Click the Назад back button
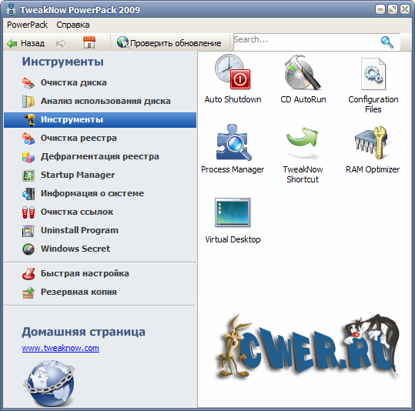Screen dimensions: 415x411 pyautogui.click(x=25, y=43)
